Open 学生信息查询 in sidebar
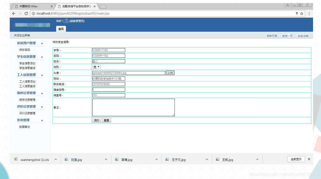This screenshot has height=179, width=321. pos(27,68)
